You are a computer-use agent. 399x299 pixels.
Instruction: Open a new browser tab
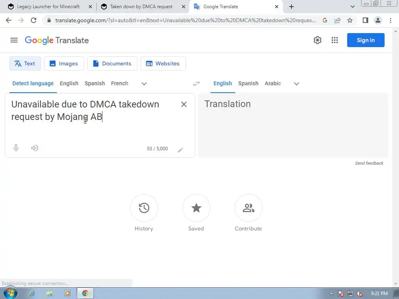point(291,7)
